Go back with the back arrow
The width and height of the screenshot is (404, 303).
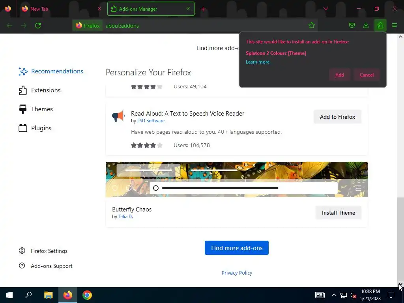9,26
